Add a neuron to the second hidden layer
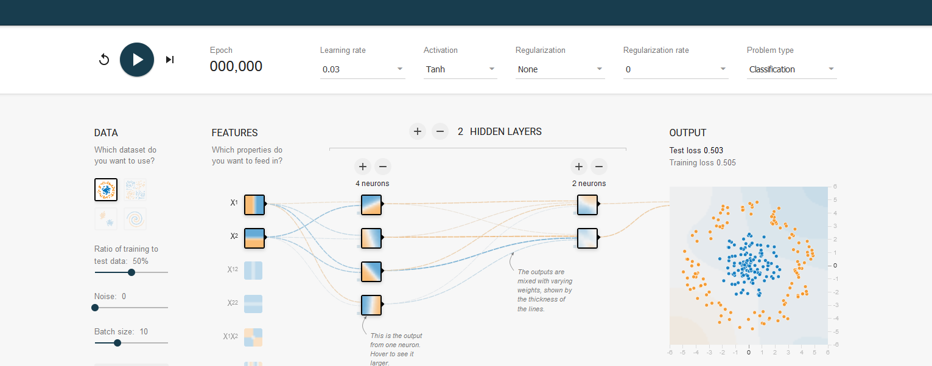932x366 pixels. pos(578,167)
